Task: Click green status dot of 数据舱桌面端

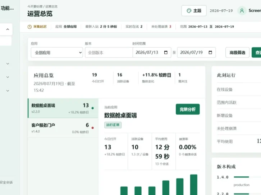Action: coord(93,108)
